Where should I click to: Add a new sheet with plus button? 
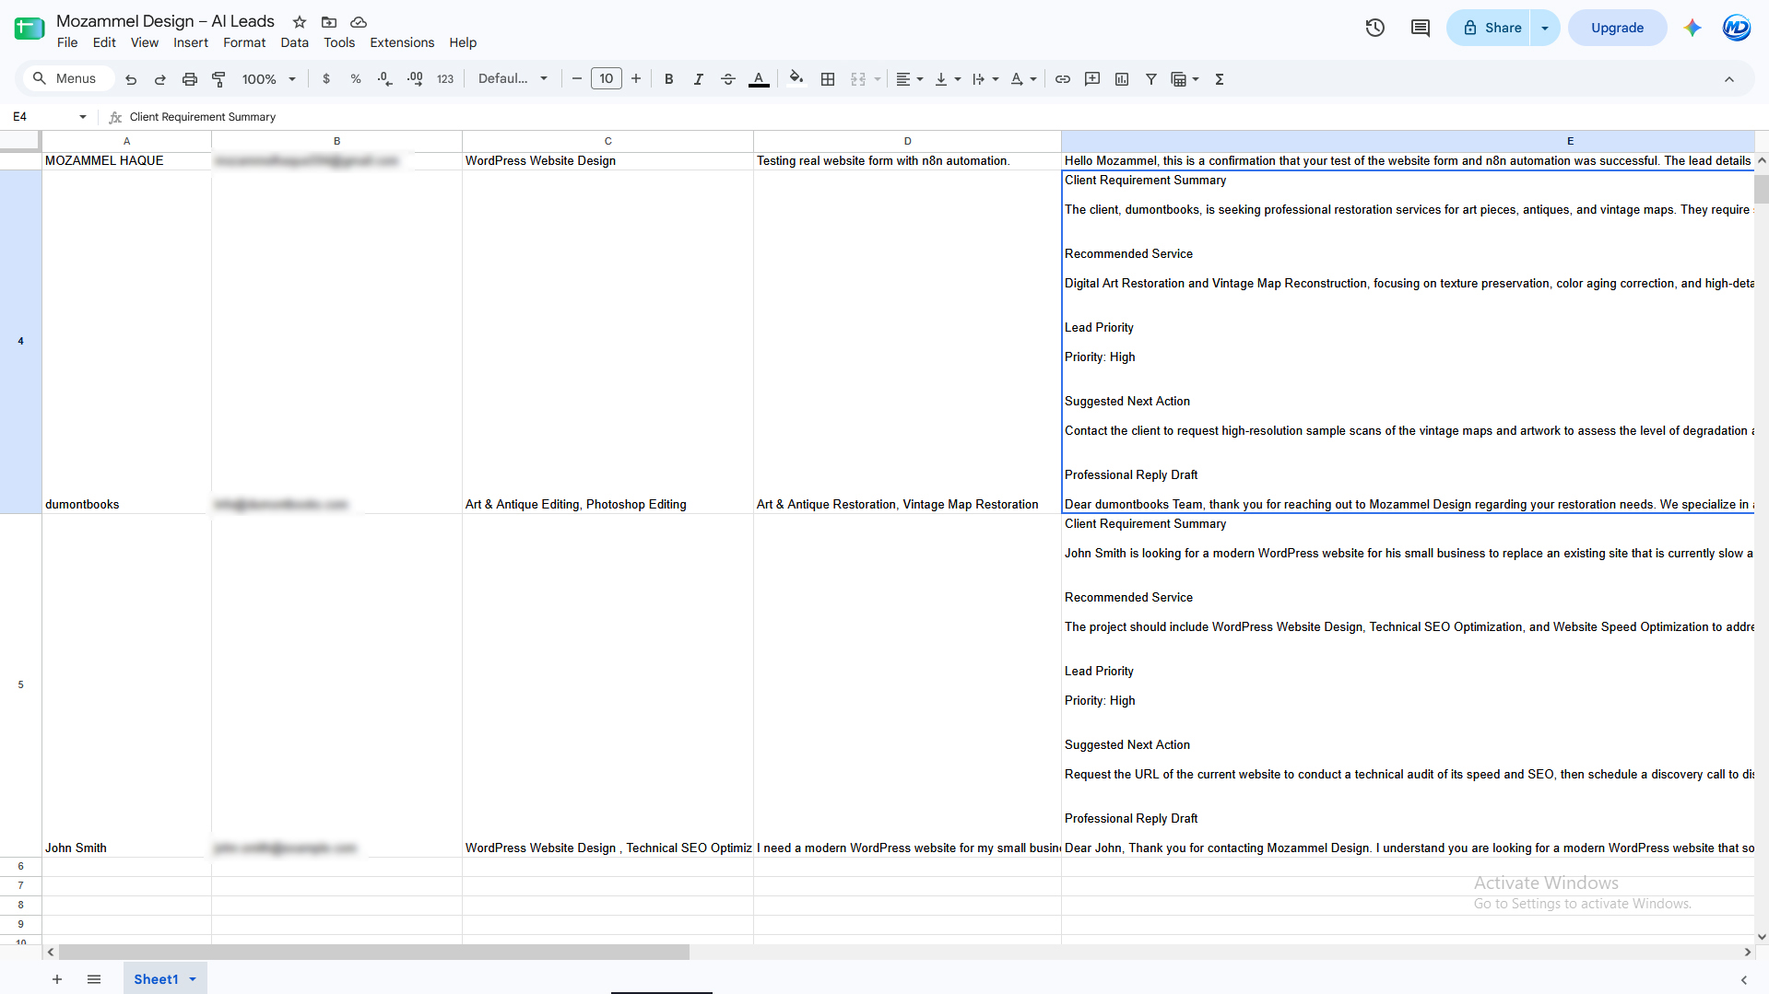point(57,979)
